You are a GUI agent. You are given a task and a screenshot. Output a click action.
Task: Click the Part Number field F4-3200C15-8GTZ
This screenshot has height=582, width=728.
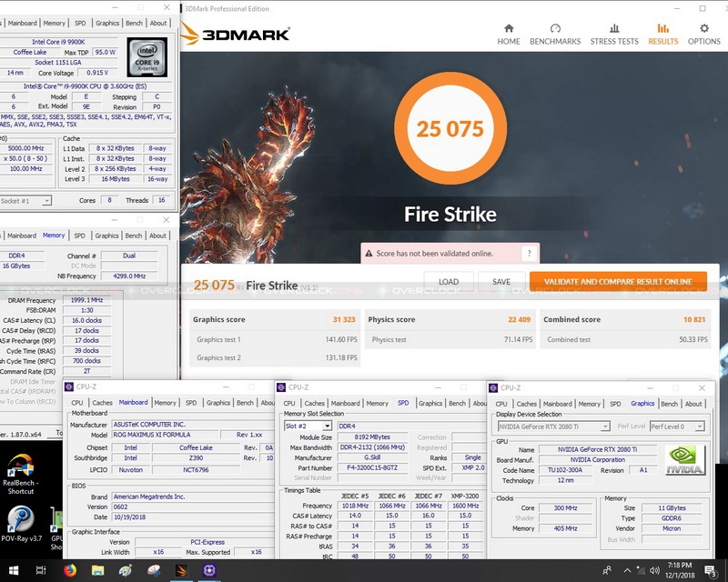click(x=372, y=467)
